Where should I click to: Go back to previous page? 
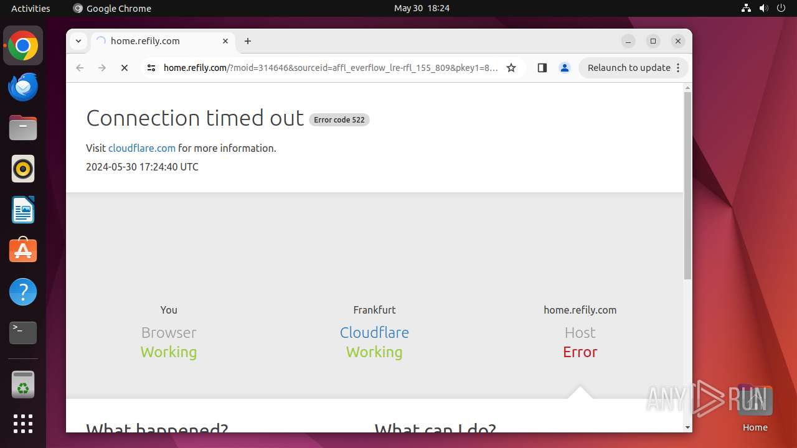tap(80, 68)
